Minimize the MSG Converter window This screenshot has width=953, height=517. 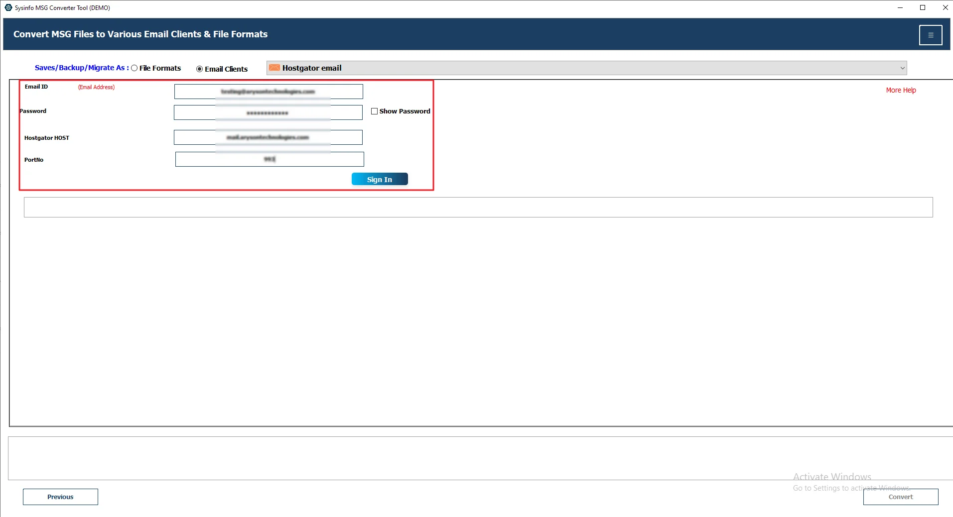coord(900,7)
